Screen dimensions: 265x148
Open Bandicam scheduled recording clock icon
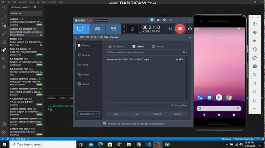tap(164, 20)
